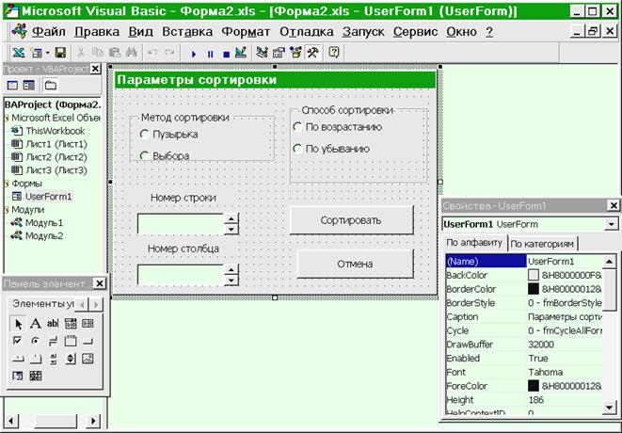
Task: Open the Object Browser toolbar icon
Action: click(295, 53)
